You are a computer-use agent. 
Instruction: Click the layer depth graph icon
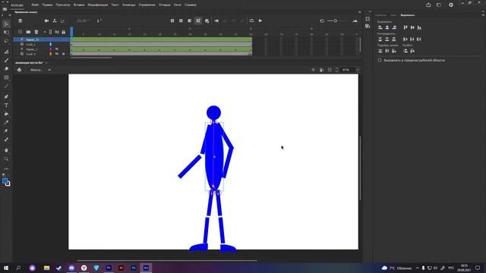tap(63, 20)
